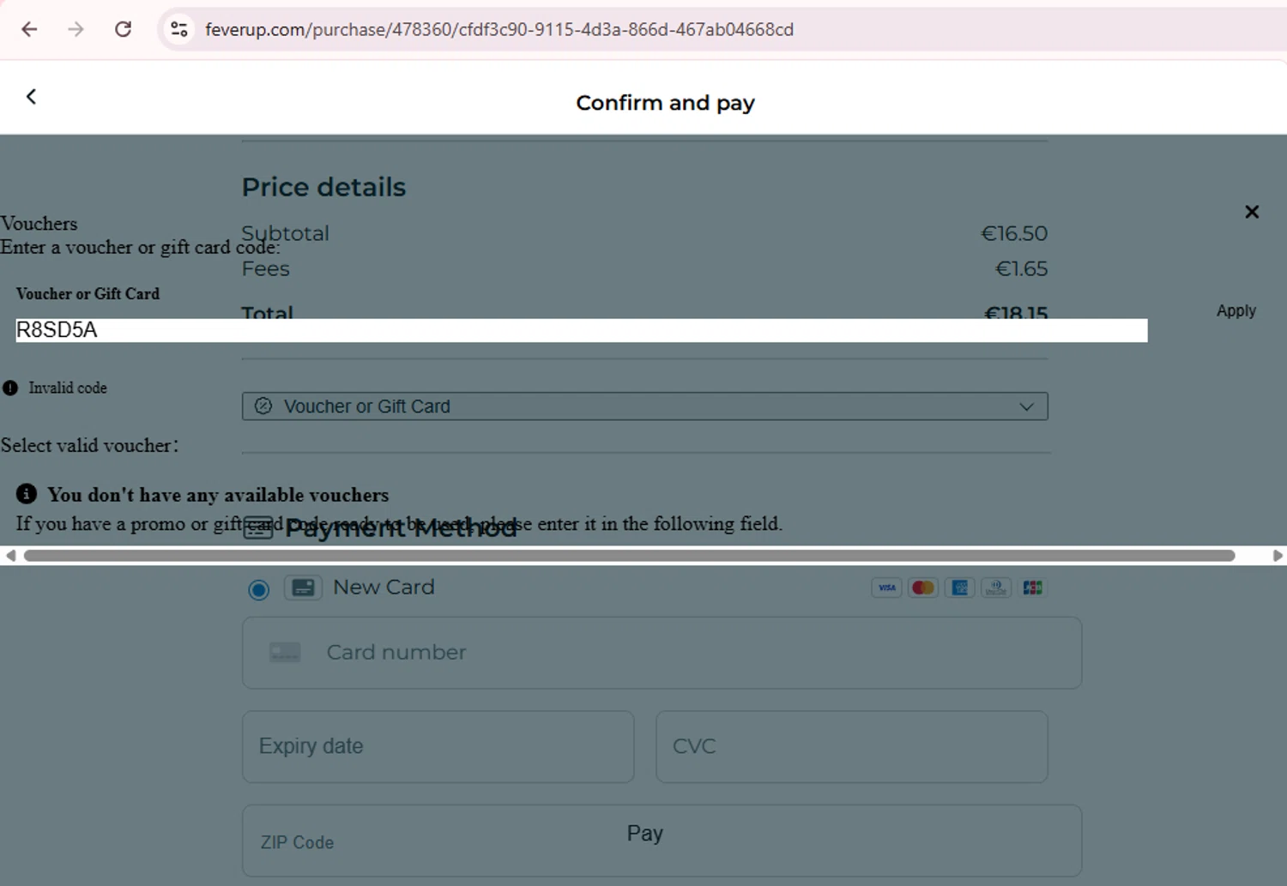Viewport: 1287px width, 886px height.
Task: Click the JCB card logo
Action: click(x=1032, y=588)
